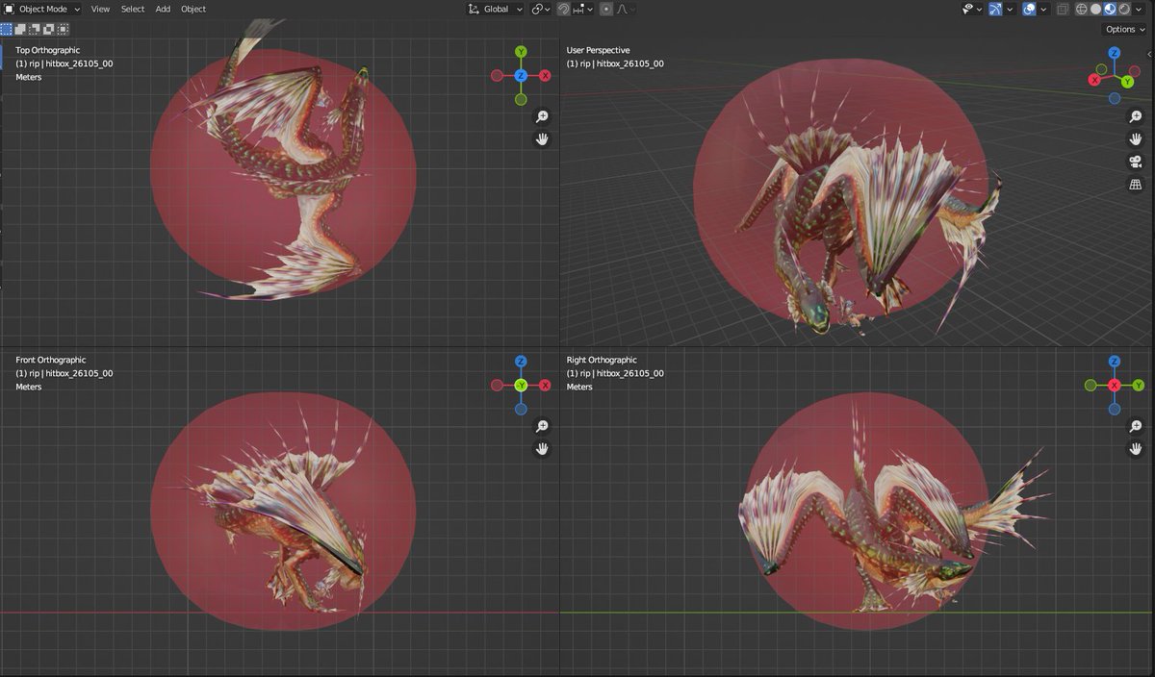The image size is (1155, 677).
Task: Open the snapping options dropdown
Action: pyautogui.click(x=583, y=9)
